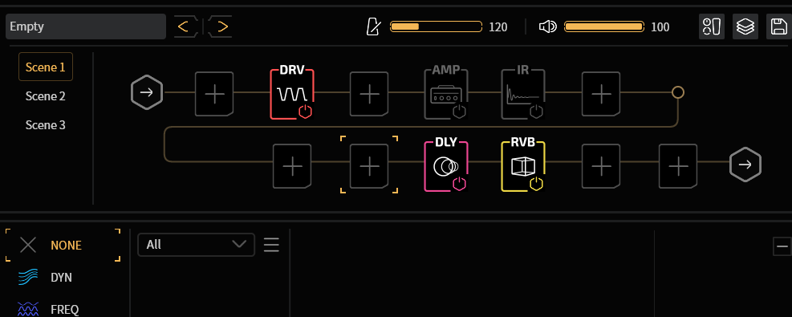Collapse the bottom panel with minus button
The width and height of the screenshot is (792, 317).
click(x=782, y=246)
